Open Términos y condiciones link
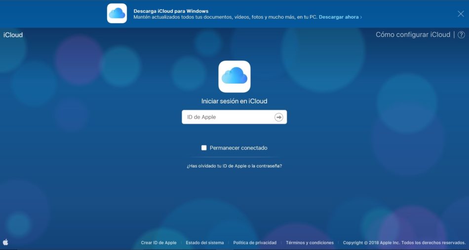Viewport: 469px width, 250px height. pos(310,243)
